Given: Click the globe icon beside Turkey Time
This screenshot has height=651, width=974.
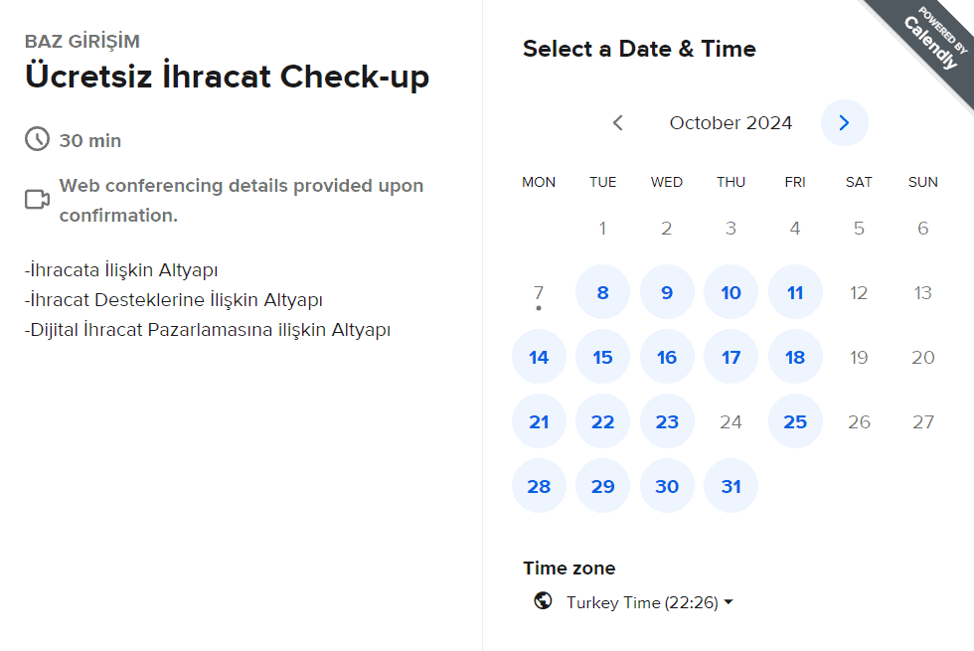Looking at the screenshot, I should [x=543, y=600].
